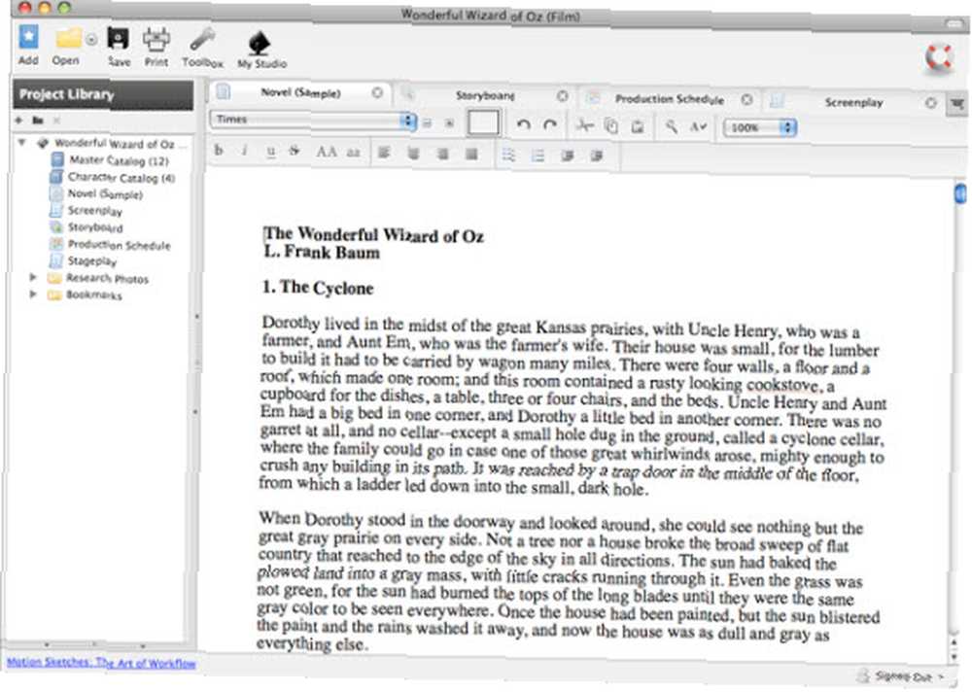Viewport: 972px width, 692px height.
Task: Toggle underline formatting
Action: [x=270, y=151]
